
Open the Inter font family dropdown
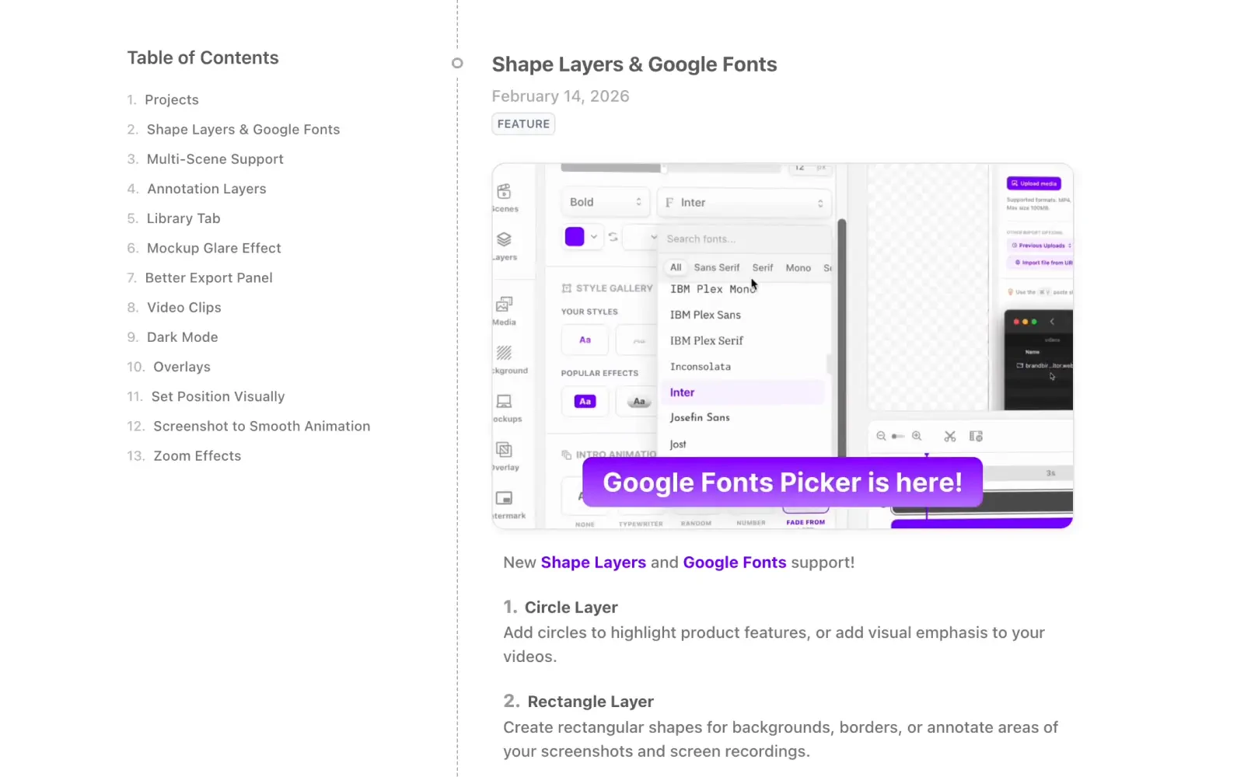pos(744,202)
